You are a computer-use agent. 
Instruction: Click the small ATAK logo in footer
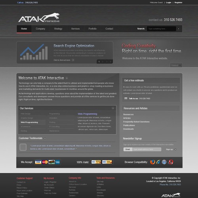pos(171,195)
